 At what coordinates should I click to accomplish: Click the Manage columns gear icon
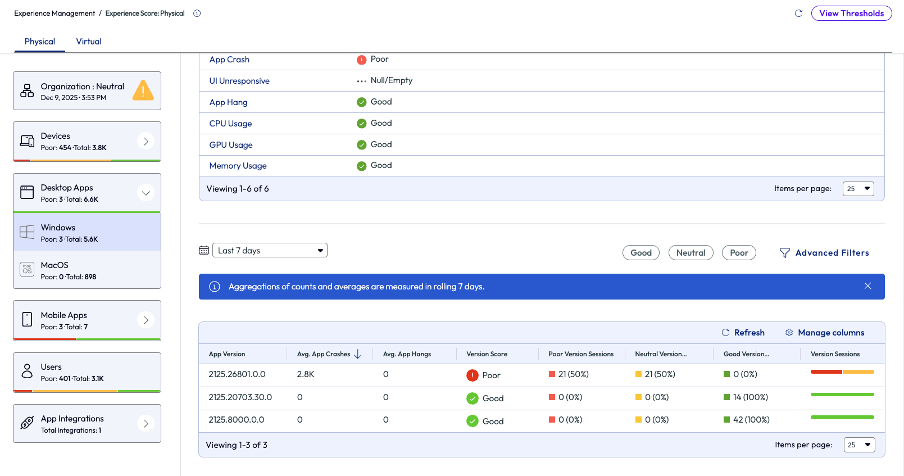tap(789, 333)
